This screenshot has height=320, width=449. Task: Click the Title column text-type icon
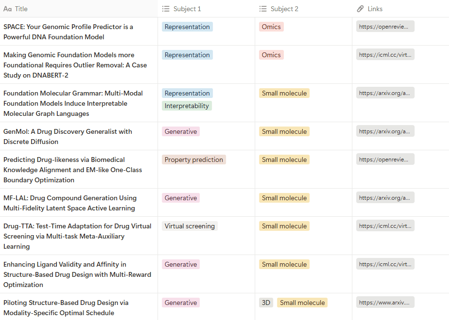coord(7,9)
